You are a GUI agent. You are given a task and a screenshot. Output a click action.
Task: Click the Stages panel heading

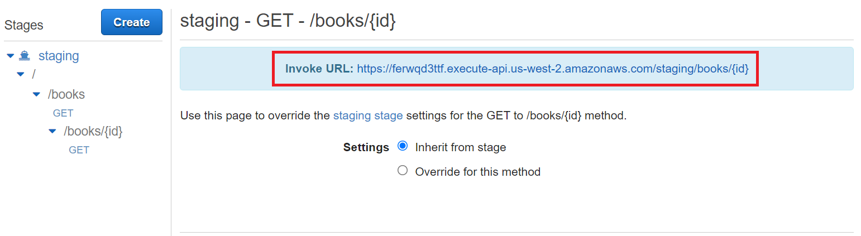23,25
